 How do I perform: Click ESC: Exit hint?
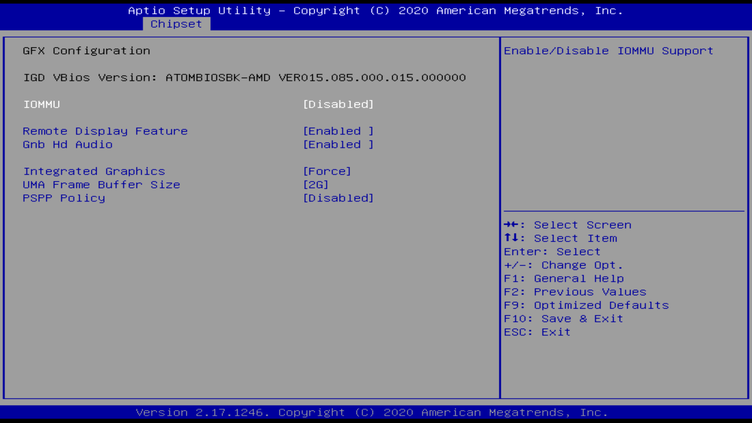tap(537, 332)
